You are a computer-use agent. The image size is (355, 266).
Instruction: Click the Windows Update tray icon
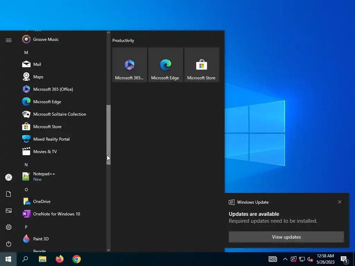tap(293, 259)
